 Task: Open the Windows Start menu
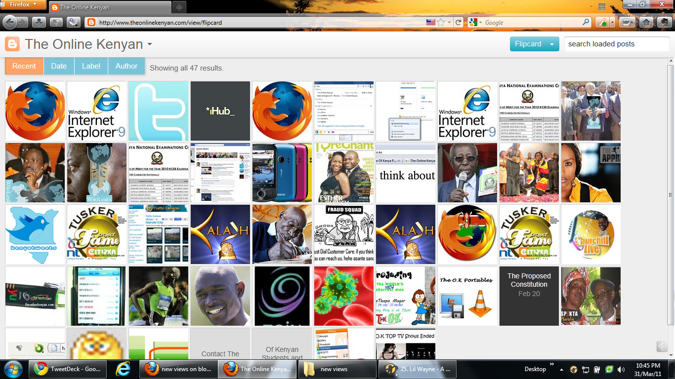[x=12, y=369]
